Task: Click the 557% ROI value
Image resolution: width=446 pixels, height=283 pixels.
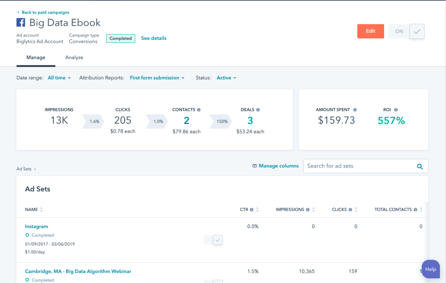Action: (x=391, y=121)
